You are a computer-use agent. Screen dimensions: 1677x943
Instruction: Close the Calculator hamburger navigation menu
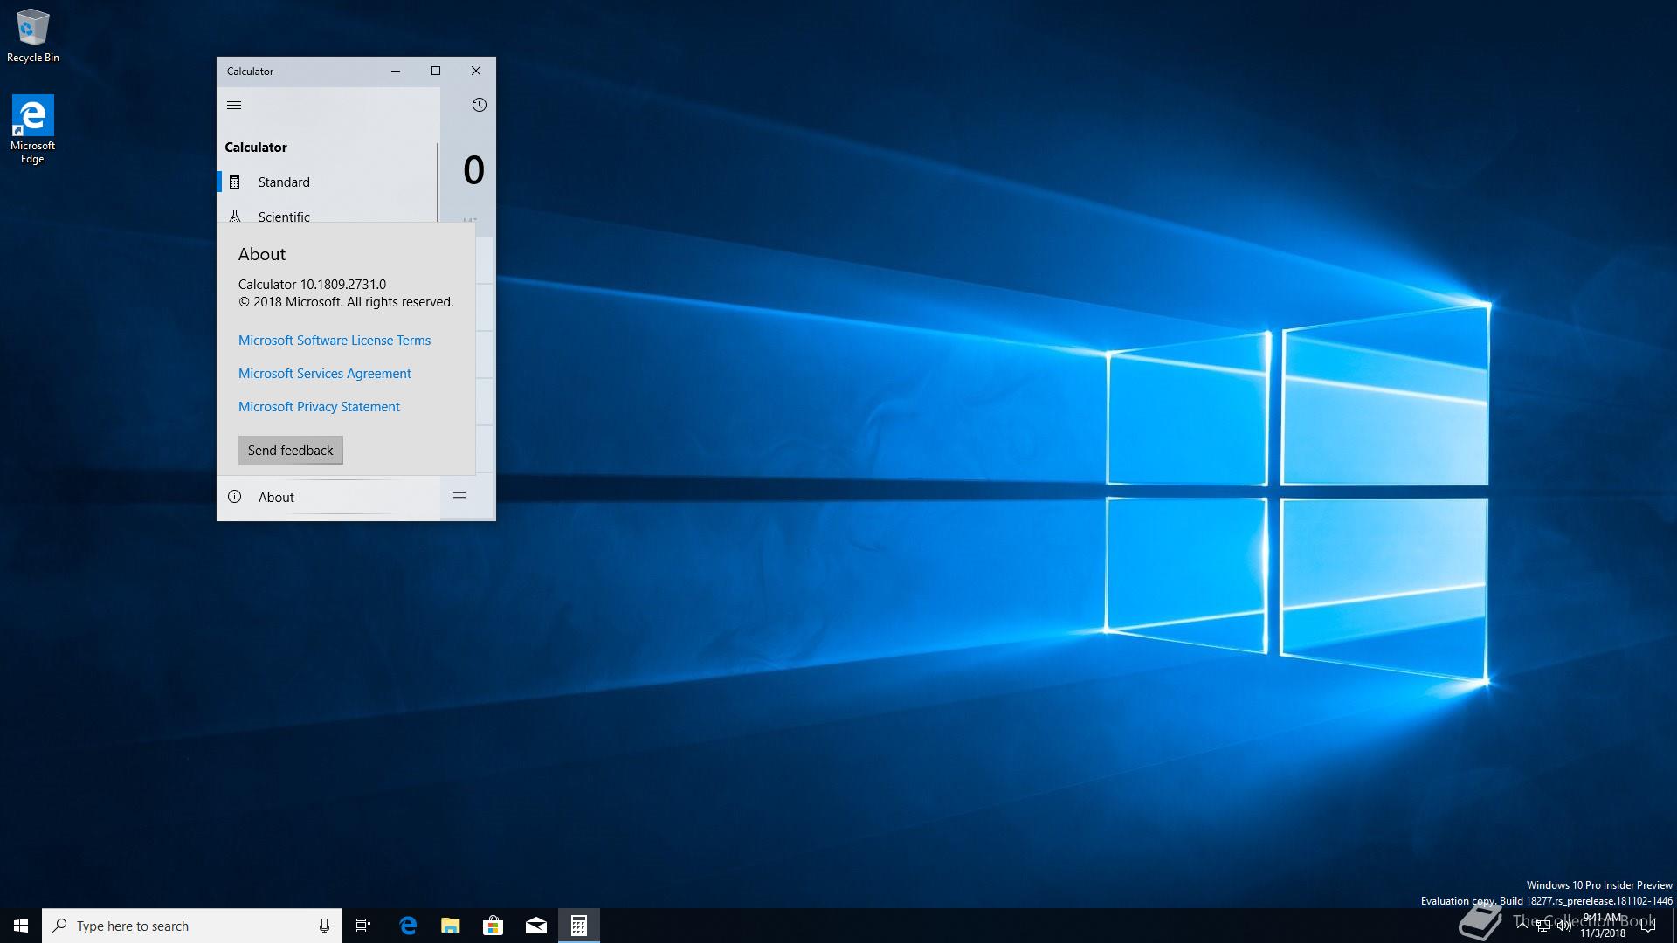(x=234, y=105)
